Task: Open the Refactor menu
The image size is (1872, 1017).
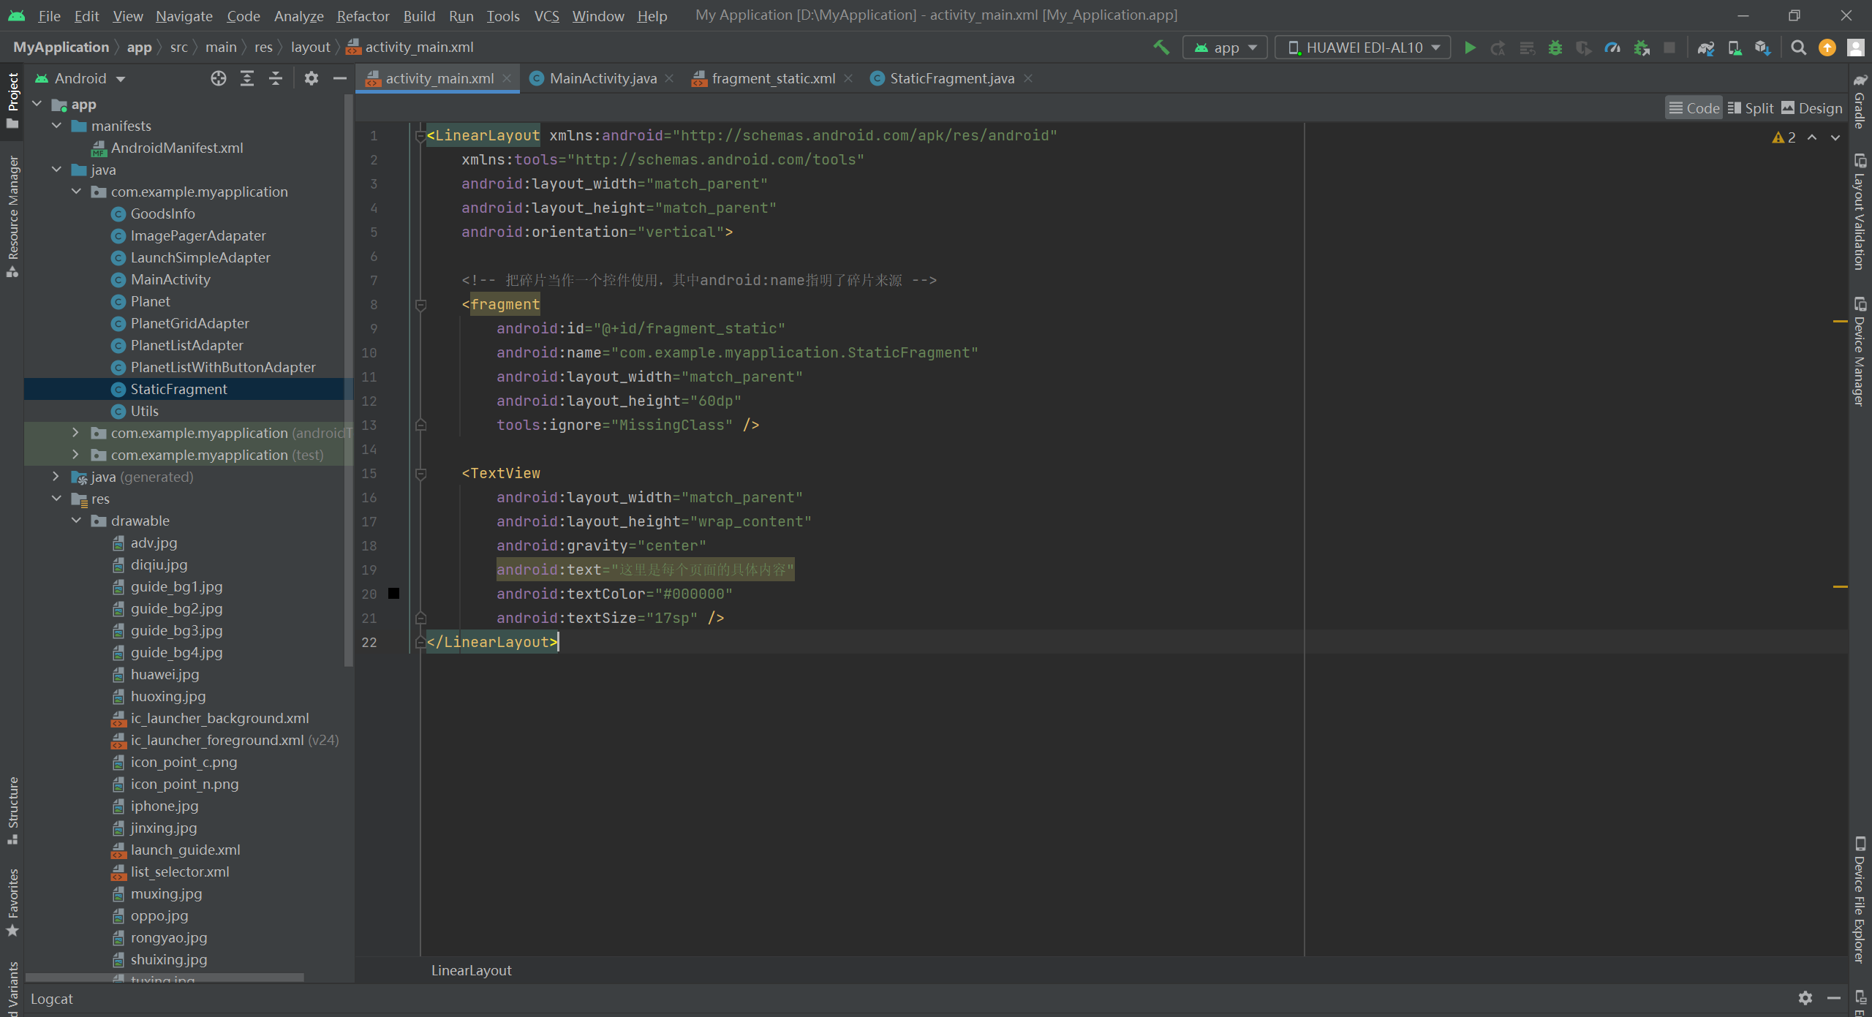Action: point(363,15)
